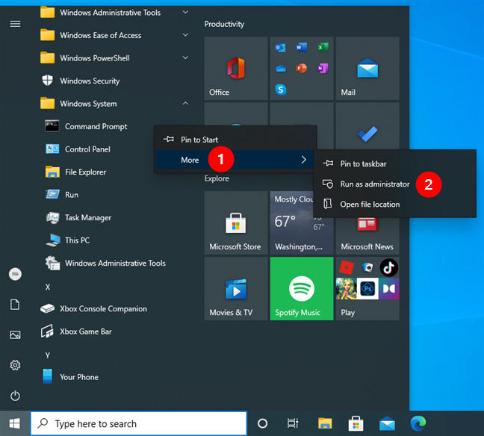
Task: Open Photoshop Express icon in Play tile
Action: tap(367, 289)
